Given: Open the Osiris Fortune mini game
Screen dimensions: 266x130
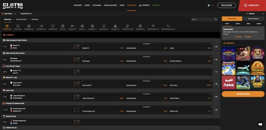Looking at the screenshot, I should pyautogui.click(x=229, y=54).
